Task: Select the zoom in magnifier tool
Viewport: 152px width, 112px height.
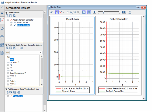Action: 71,12
